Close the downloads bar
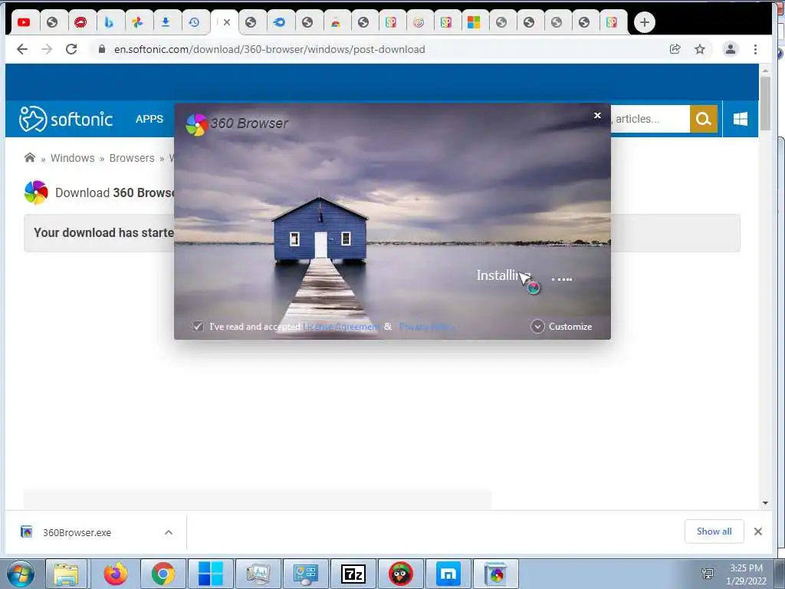This screenshot has width=785, height=589. pos(758,531)
